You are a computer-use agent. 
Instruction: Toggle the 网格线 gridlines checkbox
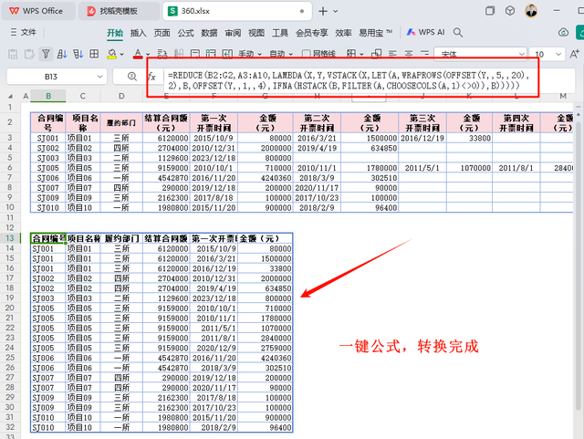click(306, 54)
